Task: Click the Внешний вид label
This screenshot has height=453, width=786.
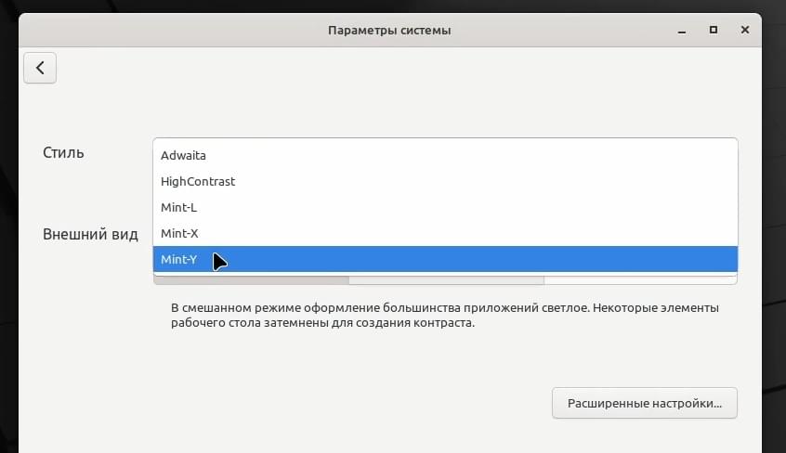Action: pyautogui.click(x=90, y=234)
